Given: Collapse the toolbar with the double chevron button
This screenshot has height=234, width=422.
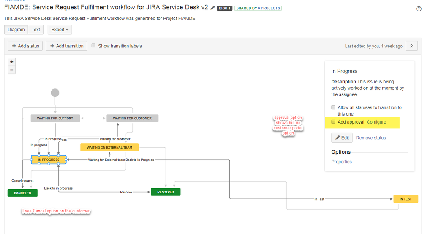Looking at the screenshot, I should [411, 46].
